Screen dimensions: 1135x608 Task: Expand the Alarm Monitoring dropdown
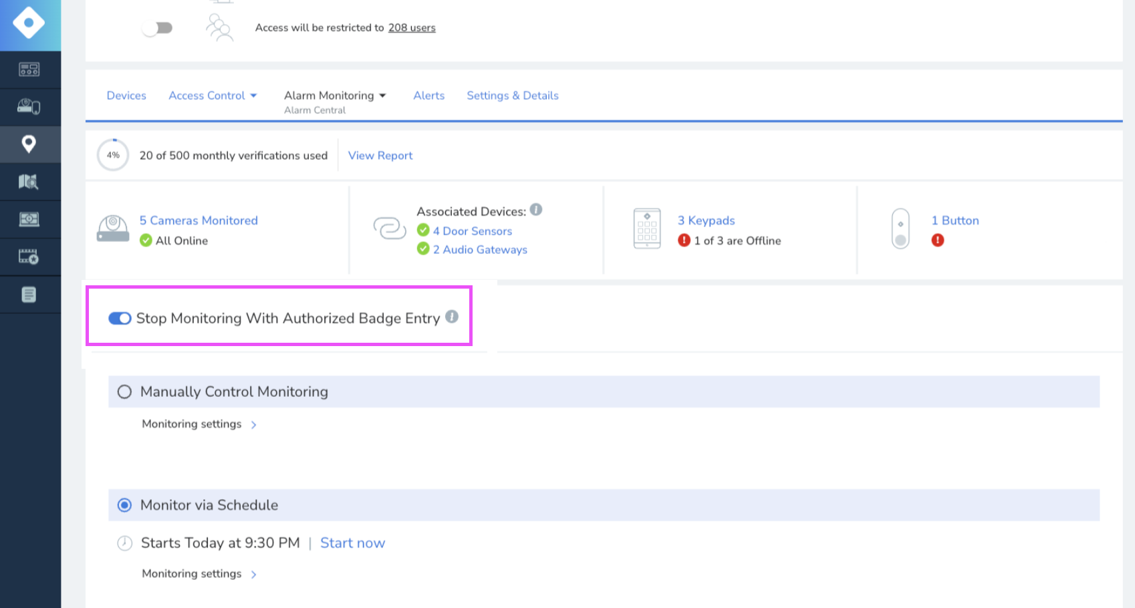pos(336,96)
